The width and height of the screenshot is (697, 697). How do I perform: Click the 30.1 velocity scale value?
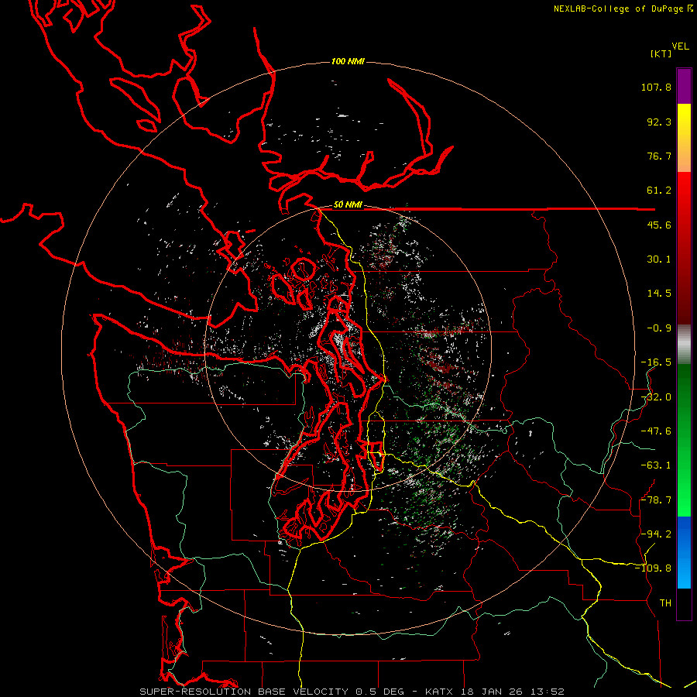click(x=659, y=259)
